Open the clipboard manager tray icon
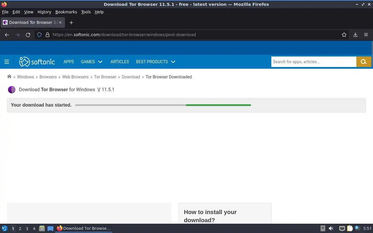 (350, 228)
